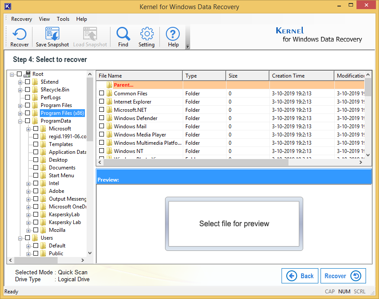Expand the Adobe tree node
379x299 pixels.
pos(28,192)
